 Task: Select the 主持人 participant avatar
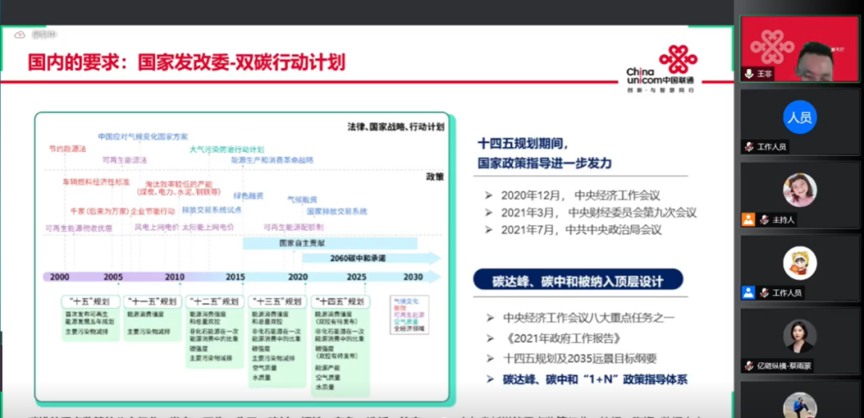tap(799, 189)
